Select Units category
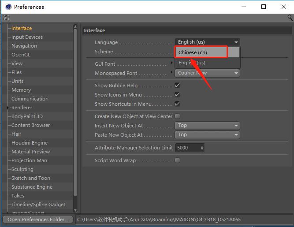Image resolution: width=294 pixels, height=227 pixels. (x=18, y=81)
